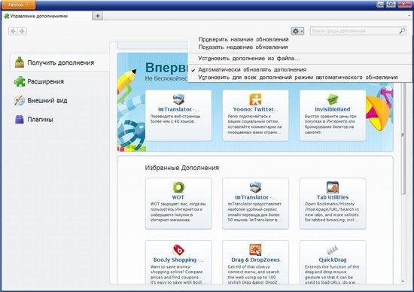
Task: Go forward with the right arrow button
Action: click(x=22, y=31)
